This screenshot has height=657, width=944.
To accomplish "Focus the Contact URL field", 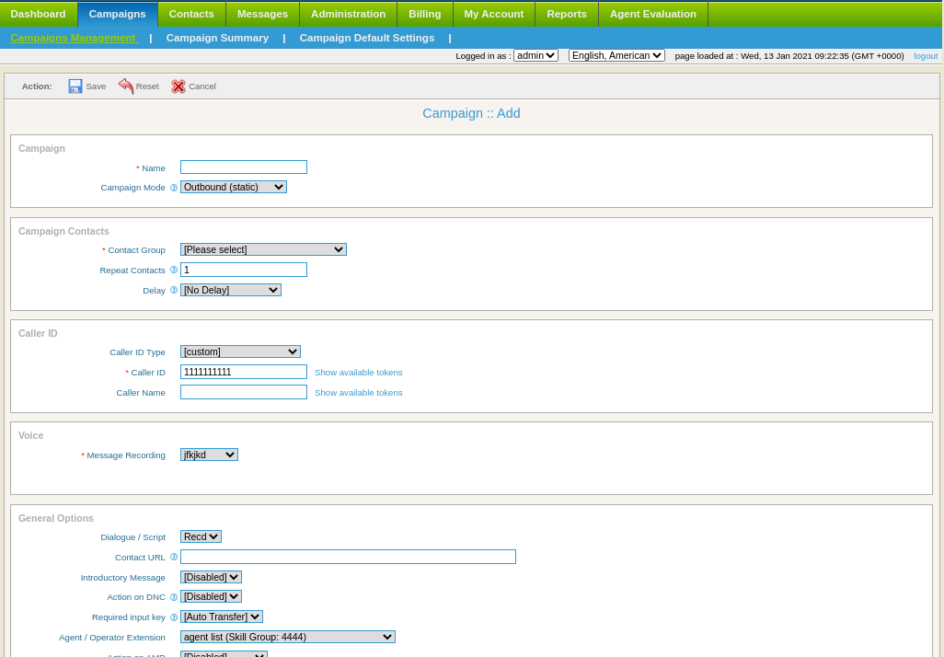I will (348, 557).
